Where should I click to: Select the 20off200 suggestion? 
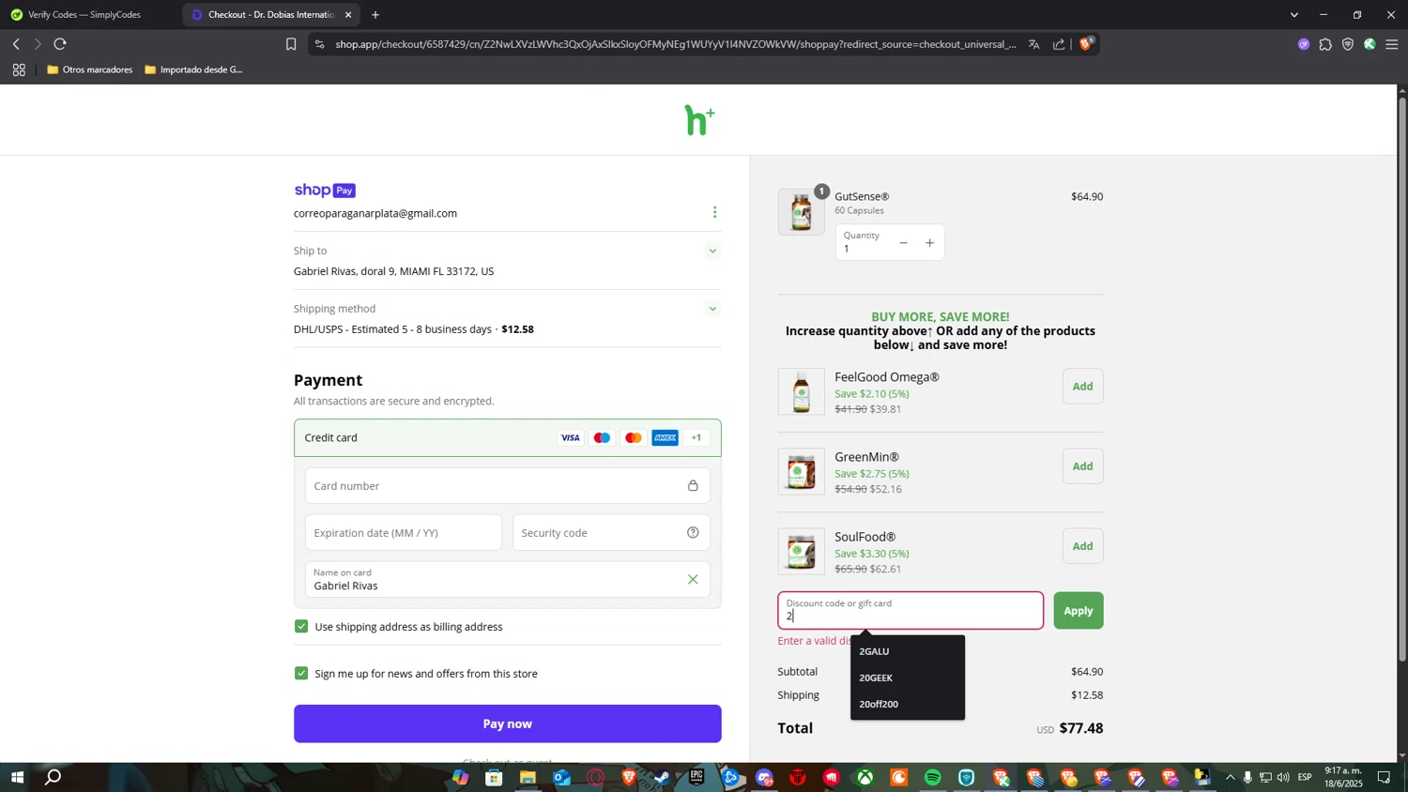(908, 704)
